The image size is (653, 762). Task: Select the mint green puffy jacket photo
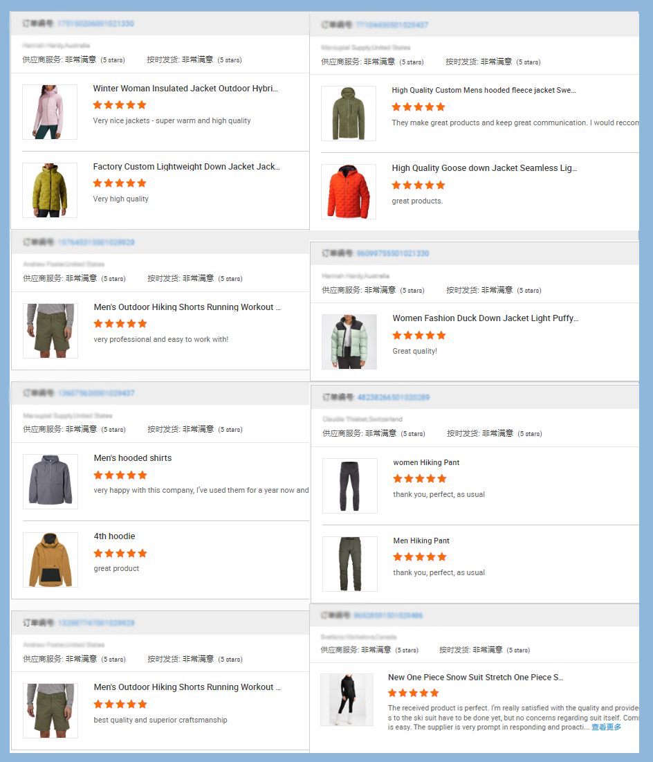pos(349,342)
